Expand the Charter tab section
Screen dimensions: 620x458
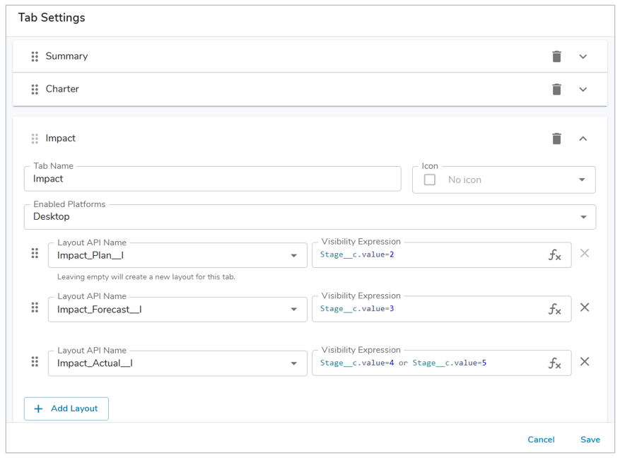point(583,90)
